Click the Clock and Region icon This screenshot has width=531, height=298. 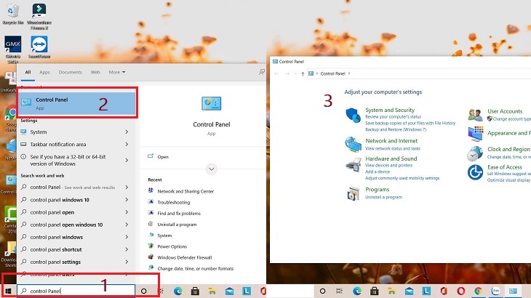click(475, 153)
